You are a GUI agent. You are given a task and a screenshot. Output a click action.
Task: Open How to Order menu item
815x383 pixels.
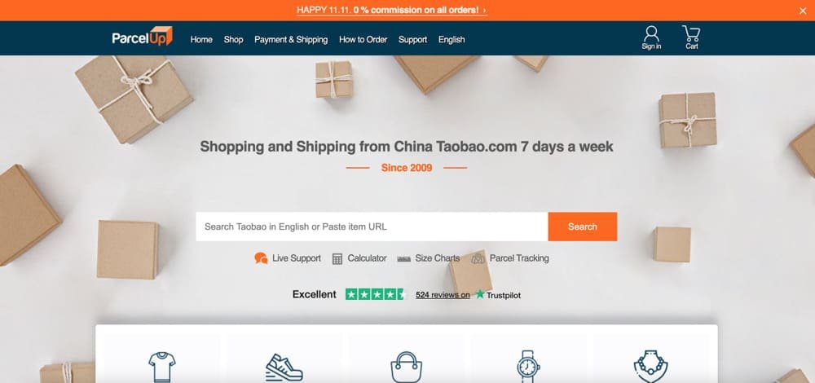(363, 39)
